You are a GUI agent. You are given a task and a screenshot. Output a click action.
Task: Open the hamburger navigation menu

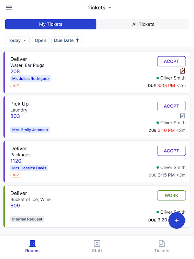[9, 8]
